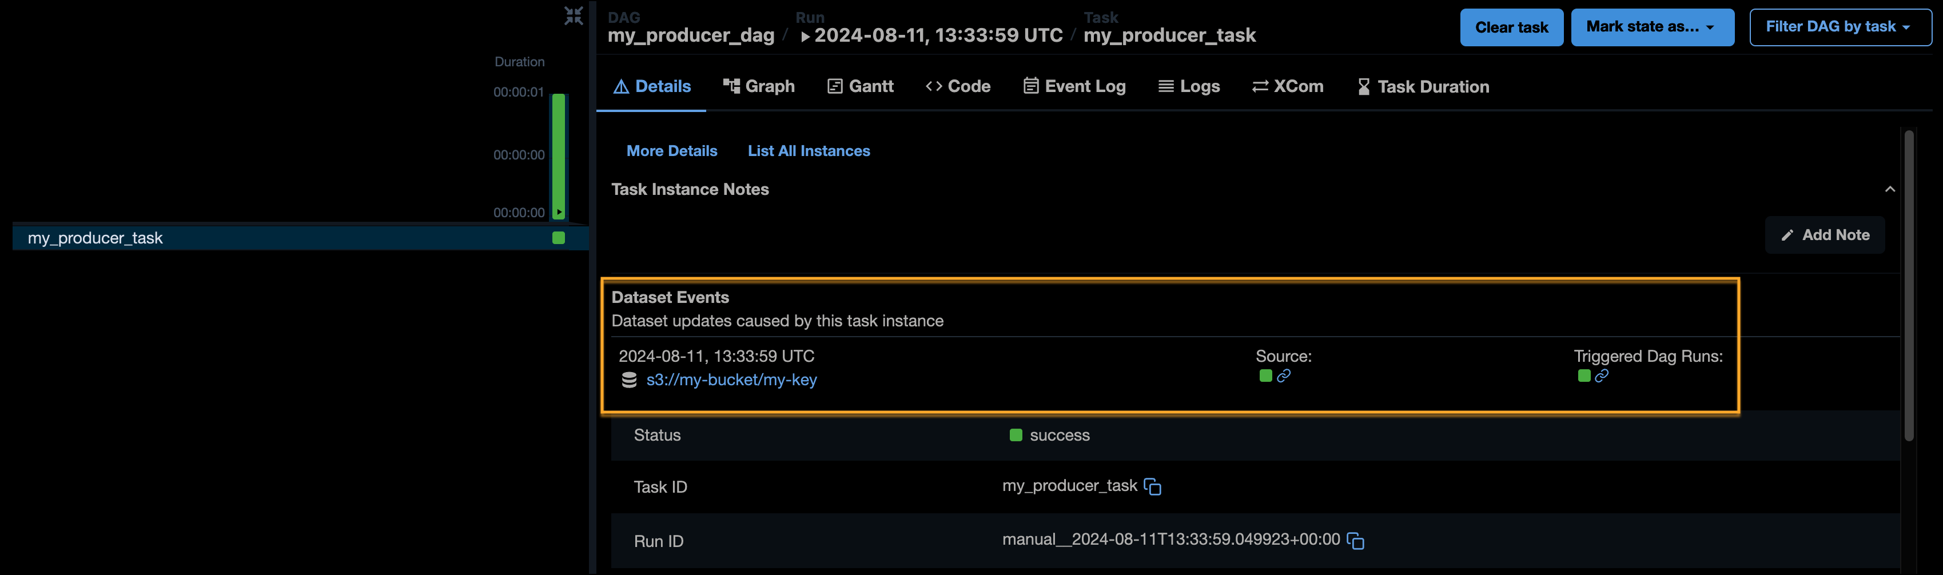Screen dimensions: 1943x575
Task: Open the Filter DAG by task dropdown
Action: point(1840,26)
